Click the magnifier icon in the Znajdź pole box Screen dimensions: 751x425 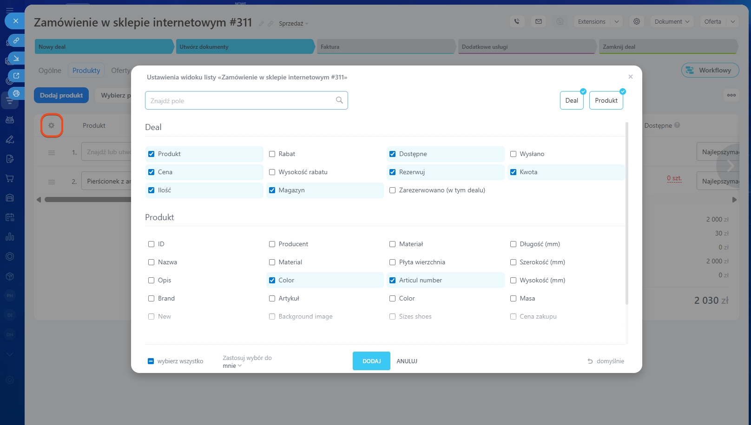pos(339,100)
